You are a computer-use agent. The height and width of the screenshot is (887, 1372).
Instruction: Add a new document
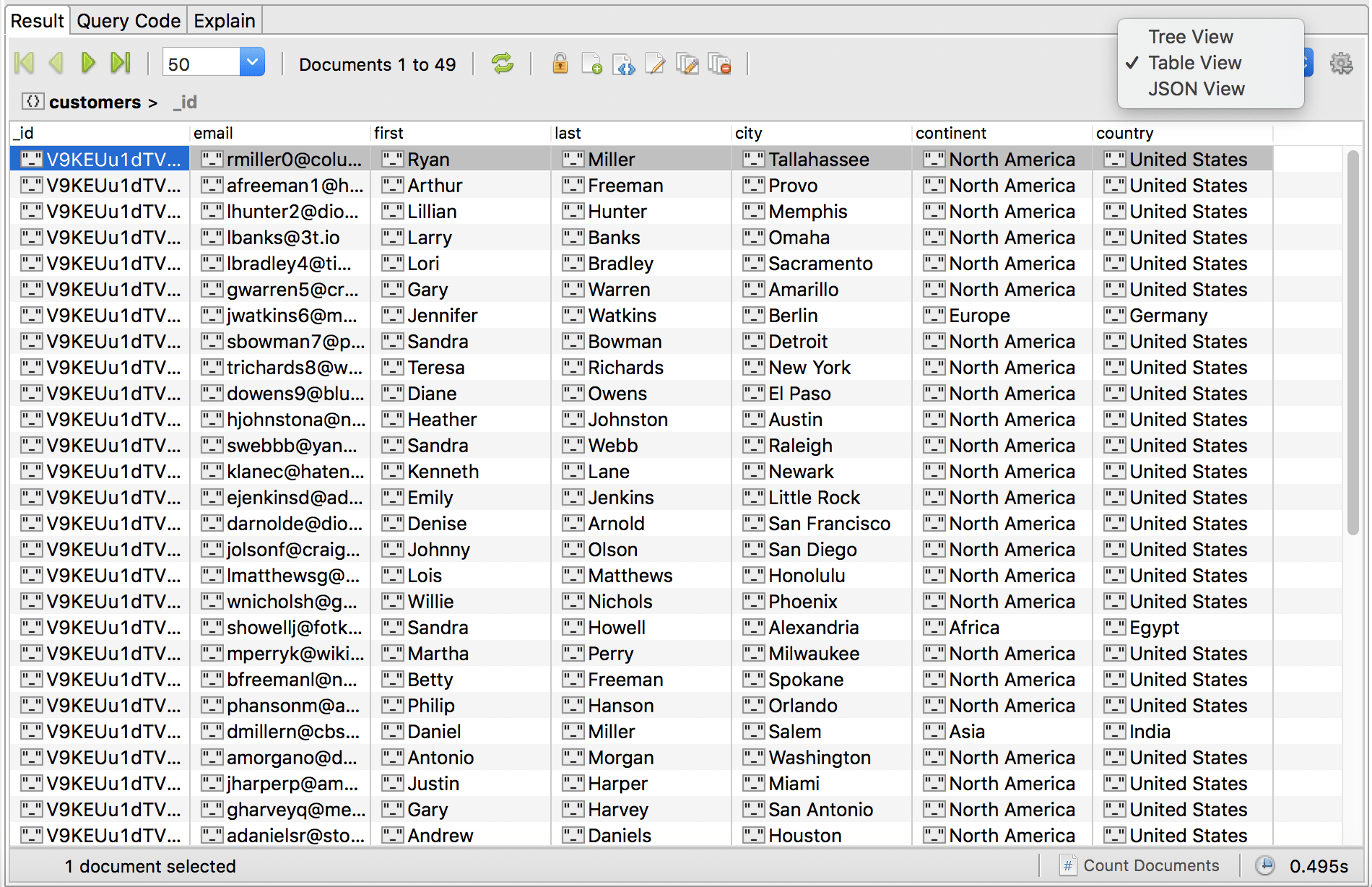pyautogui.click(x=592, y=64)
